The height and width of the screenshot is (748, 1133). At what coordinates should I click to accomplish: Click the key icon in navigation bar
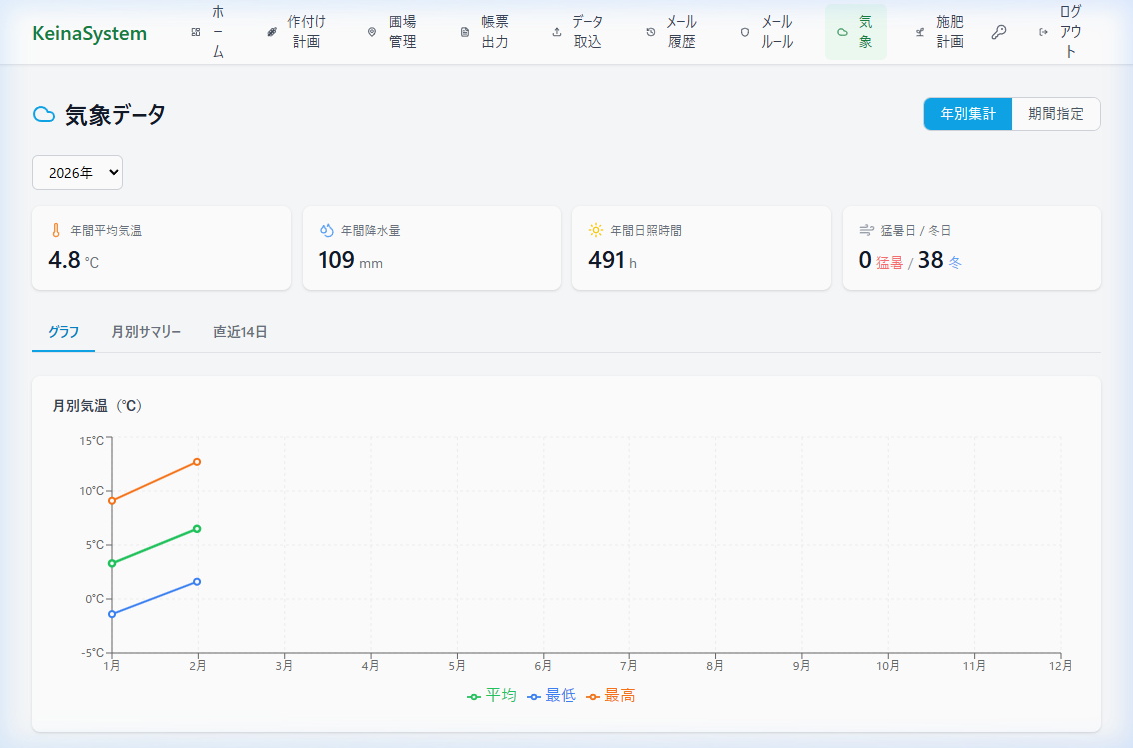tap(999, 32)
